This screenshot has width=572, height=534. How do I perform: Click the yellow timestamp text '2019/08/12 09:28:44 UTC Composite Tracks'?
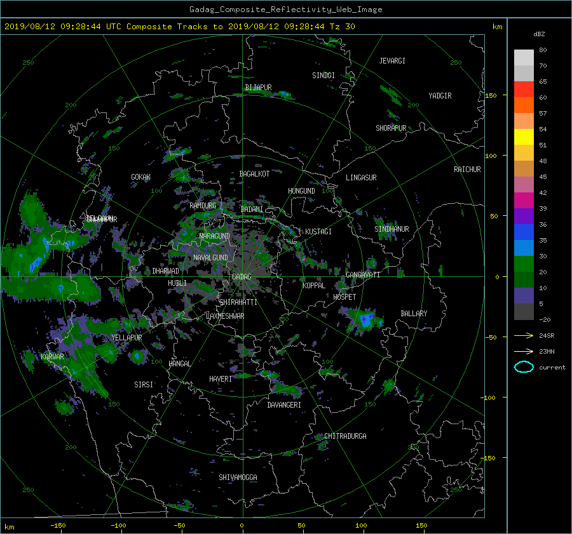(x=107, y=27)
